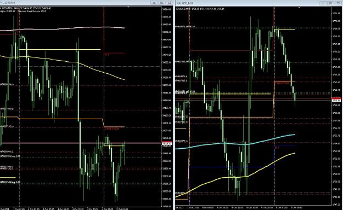Maximize the US30,M30 chart window

tap(162, 3)
